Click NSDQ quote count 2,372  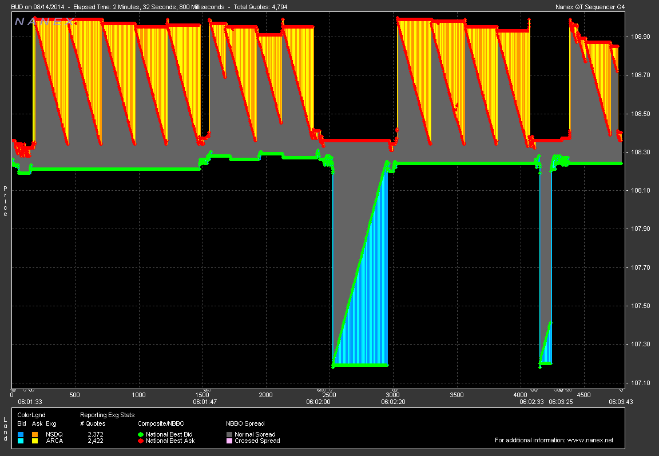(x=96, y=435)
